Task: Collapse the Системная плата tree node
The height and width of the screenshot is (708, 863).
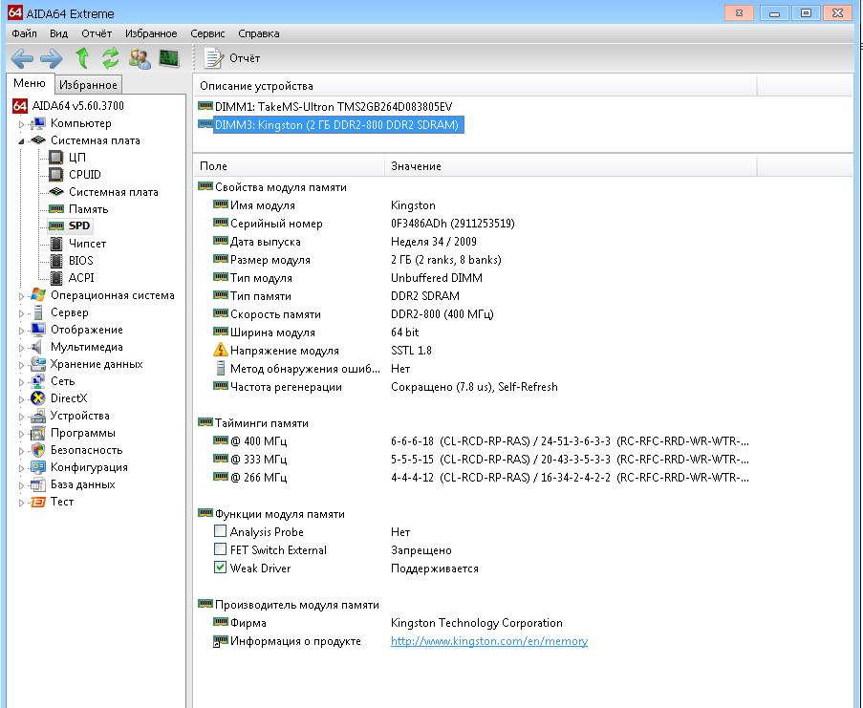Action: coord(21,140)
